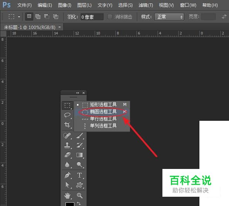
Task: Click the swap foreground/background colors icon
Action: (x=79, y=203)
